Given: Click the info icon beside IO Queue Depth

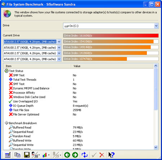Looking at the screenshot, I should pyautogui.click(x=11, y=106).
